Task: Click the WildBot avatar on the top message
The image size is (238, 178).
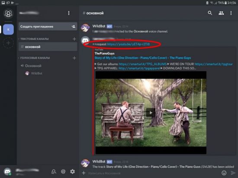Action: (x=85, y=28)
